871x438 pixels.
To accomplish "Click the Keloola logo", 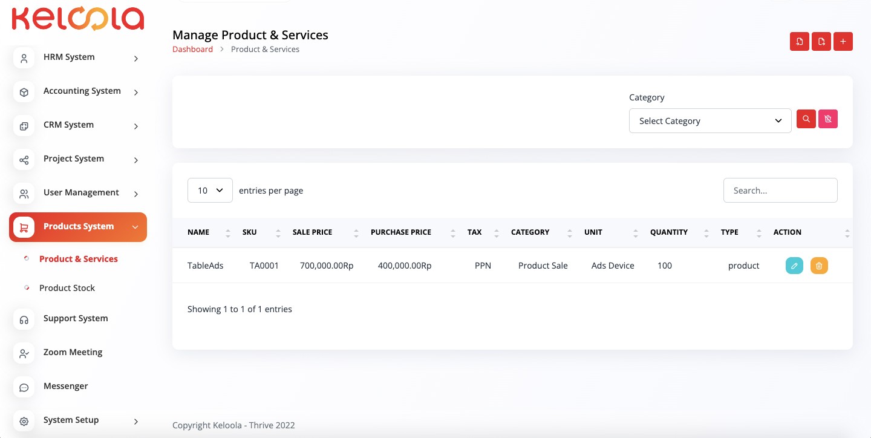I will click(78, 19).
